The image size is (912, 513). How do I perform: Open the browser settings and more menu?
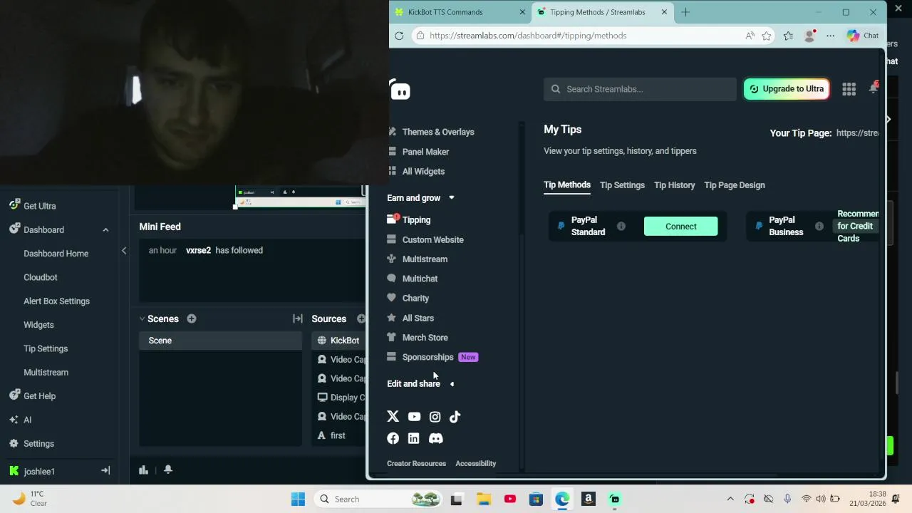point(831,36)
